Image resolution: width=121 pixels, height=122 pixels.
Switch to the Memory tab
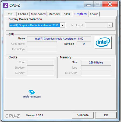tap(54, 14)
